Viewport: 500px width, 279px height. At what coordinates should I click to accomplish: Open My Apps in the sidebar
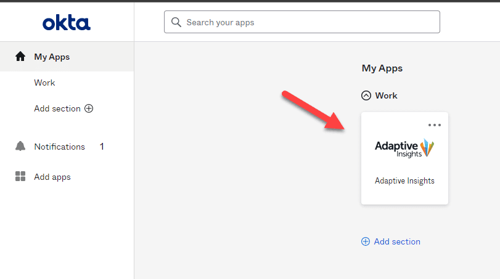(x=67, y=57)
